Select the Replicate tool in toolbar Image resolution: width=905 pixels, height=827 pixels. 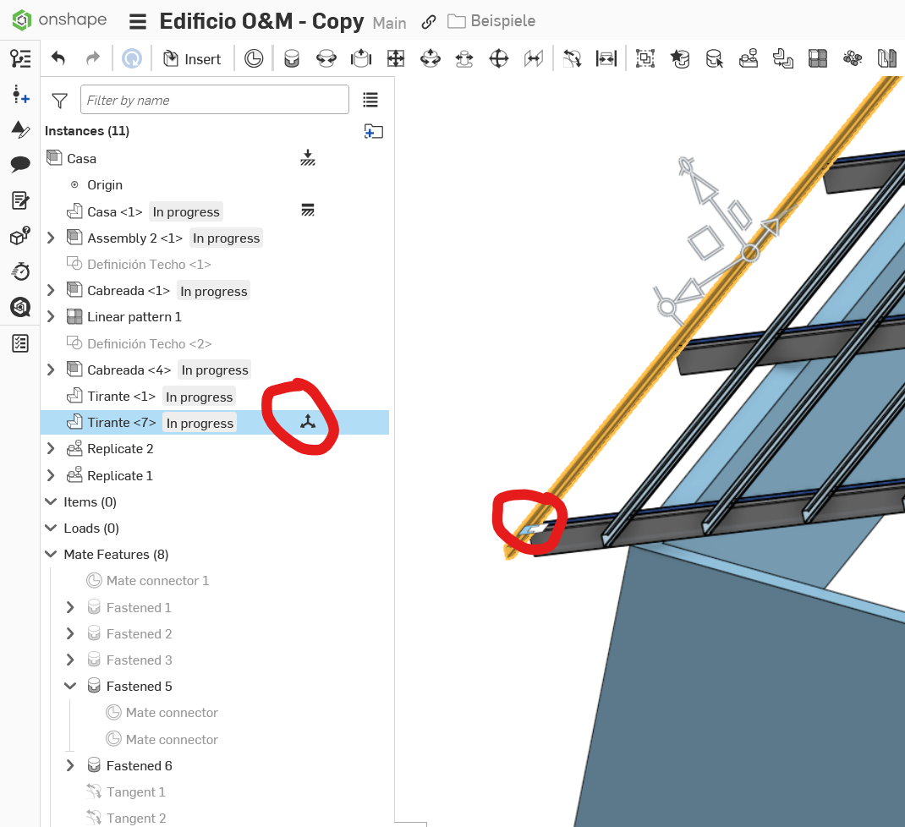749,58
